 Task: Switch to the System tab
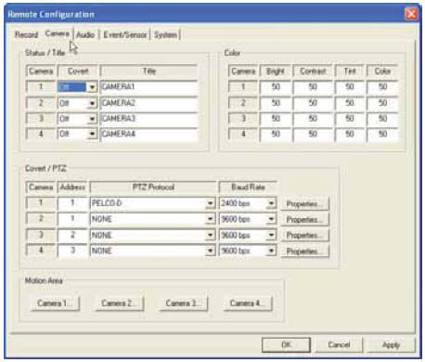tap(166, 34)
